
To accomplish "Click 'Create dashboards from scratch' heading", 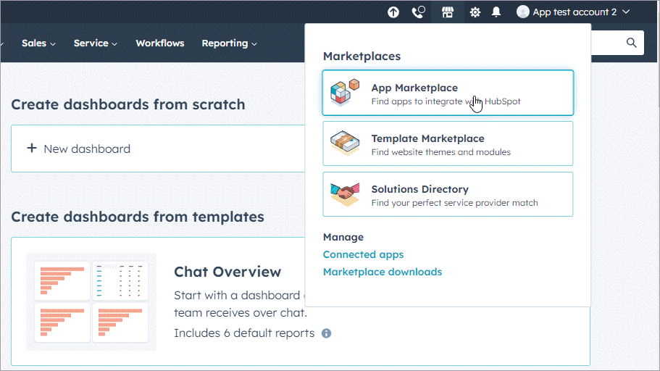I will pyautogui.click(x=128, y=104).
